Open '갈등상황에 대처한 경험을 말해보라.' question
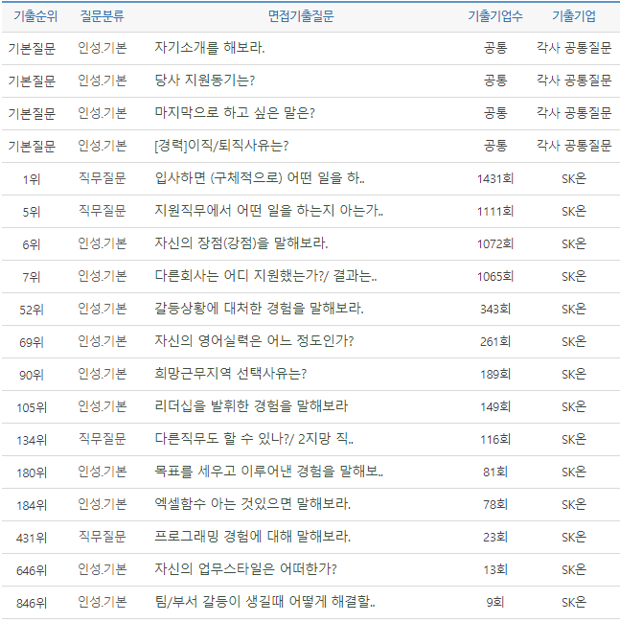Image resolution: width=620 pixels, height=622 pixels. [x=259, y=309]
